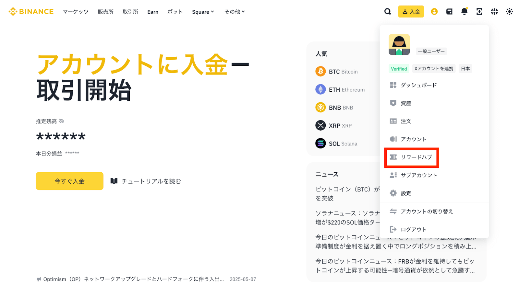Click the Binance logo
This screenshot has height=297, width=519.
[x=31, y=12]
